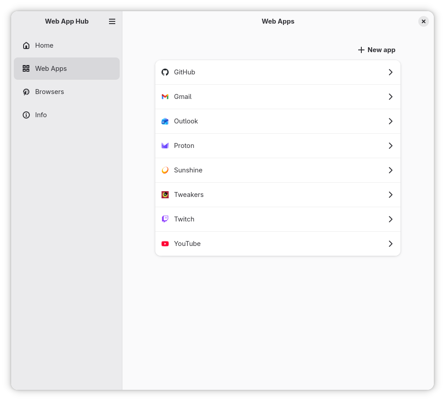Expand the Twitch row chevron

390,219
